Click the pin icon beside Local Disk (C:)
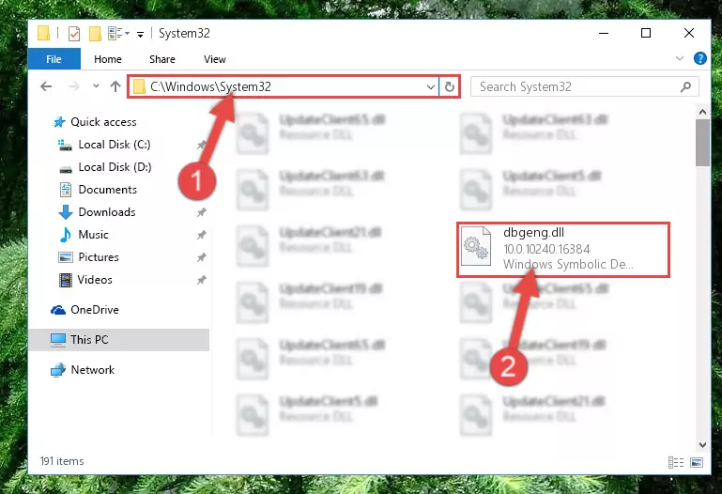 202,145
